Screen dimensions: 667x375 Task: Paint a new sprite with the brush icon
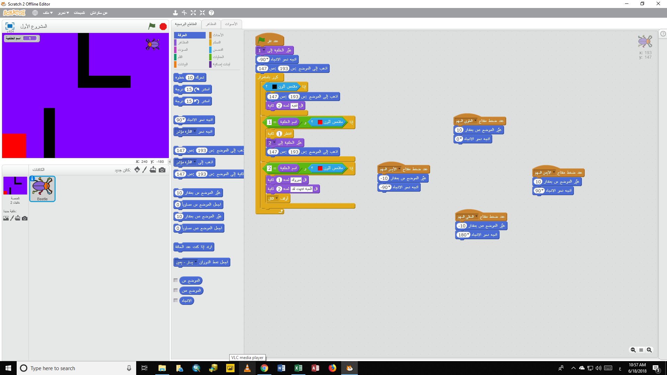[145, 170]
